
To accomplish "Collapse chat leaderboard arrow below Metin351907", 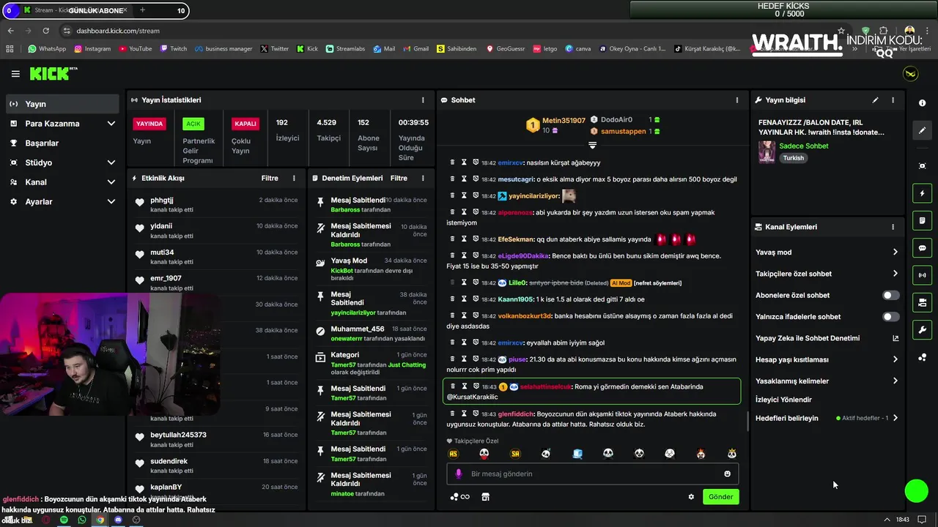I will click(592, 145).
